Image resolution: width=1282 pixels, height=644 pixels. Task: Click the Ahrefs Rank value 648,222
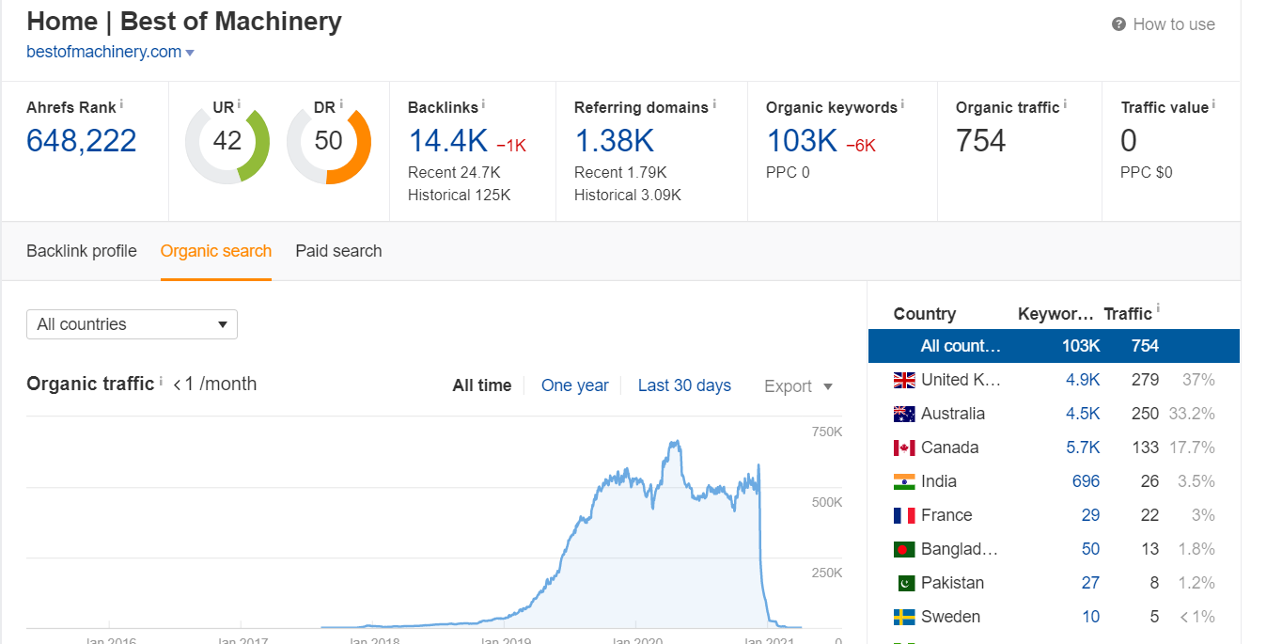click(82, 141)
